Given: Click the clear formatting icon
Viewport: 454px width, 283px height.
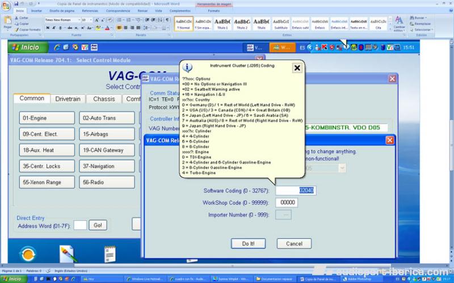Looking at the screenshot, I should (x=110, y=20).
